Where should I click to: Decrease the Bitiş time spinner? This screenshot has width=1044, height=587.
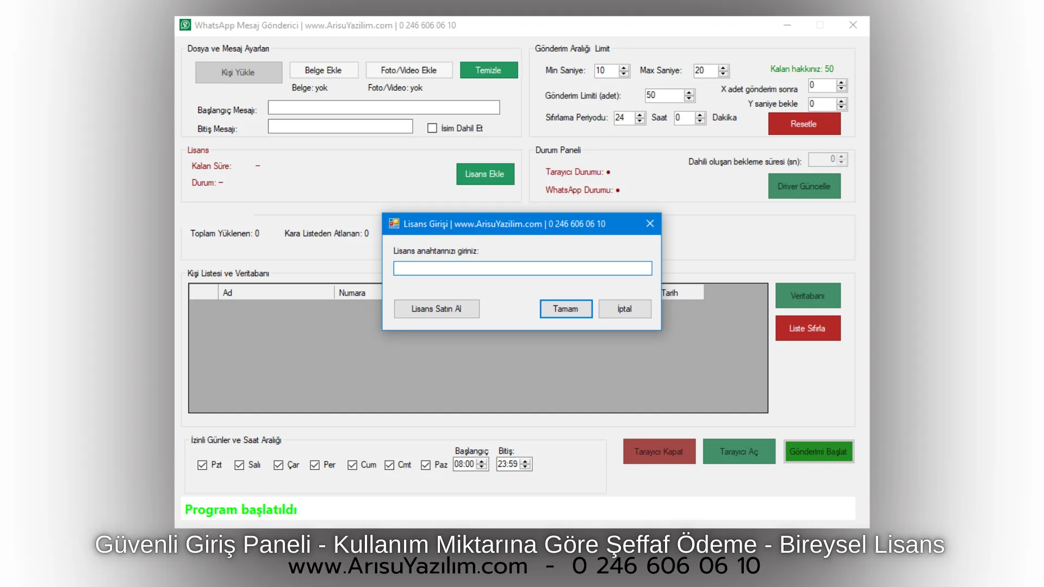(525, 467)
